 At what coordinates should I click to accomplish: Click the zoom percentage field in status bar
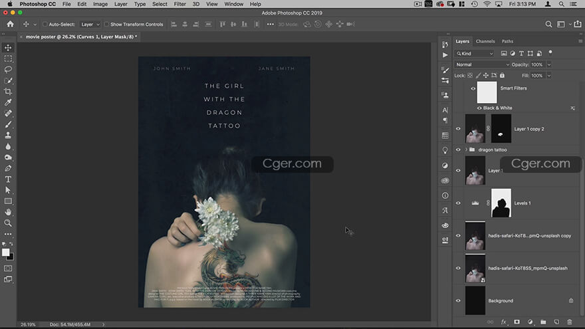pos(28,324)
